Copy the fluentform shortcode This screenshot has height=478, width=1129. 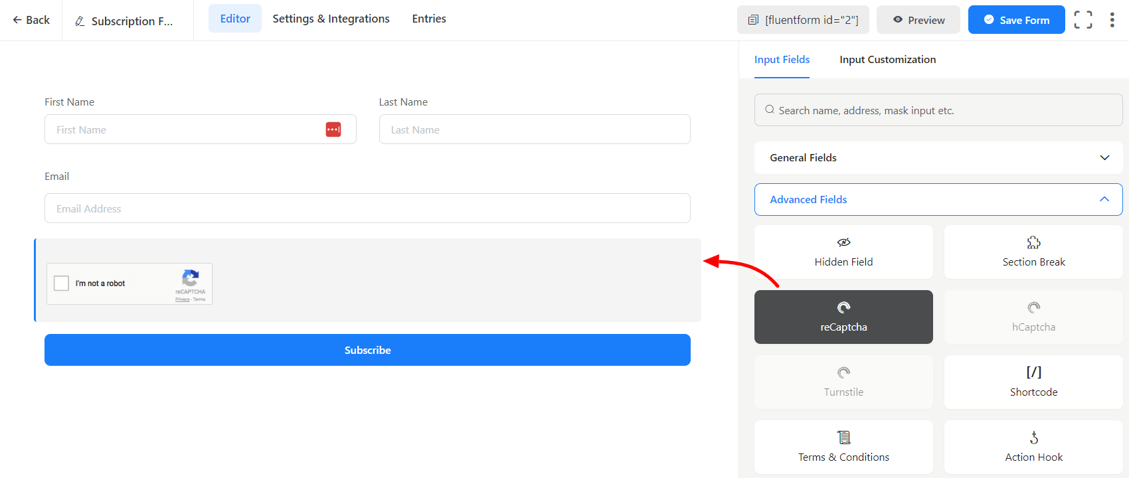[x=803, y=20]
